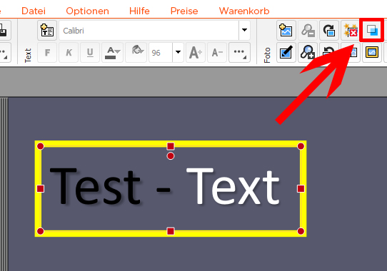Expand the Calibri font dropdown arrow
This screenshot has width=387, height=271.
(x=244, y=30)
